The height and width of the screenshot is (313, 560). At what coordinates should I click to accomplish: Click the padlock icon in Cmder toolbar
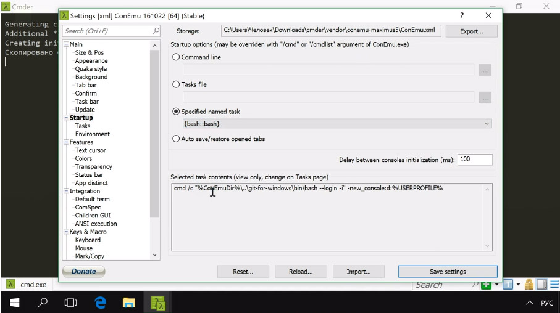click(x=530, y=285)
